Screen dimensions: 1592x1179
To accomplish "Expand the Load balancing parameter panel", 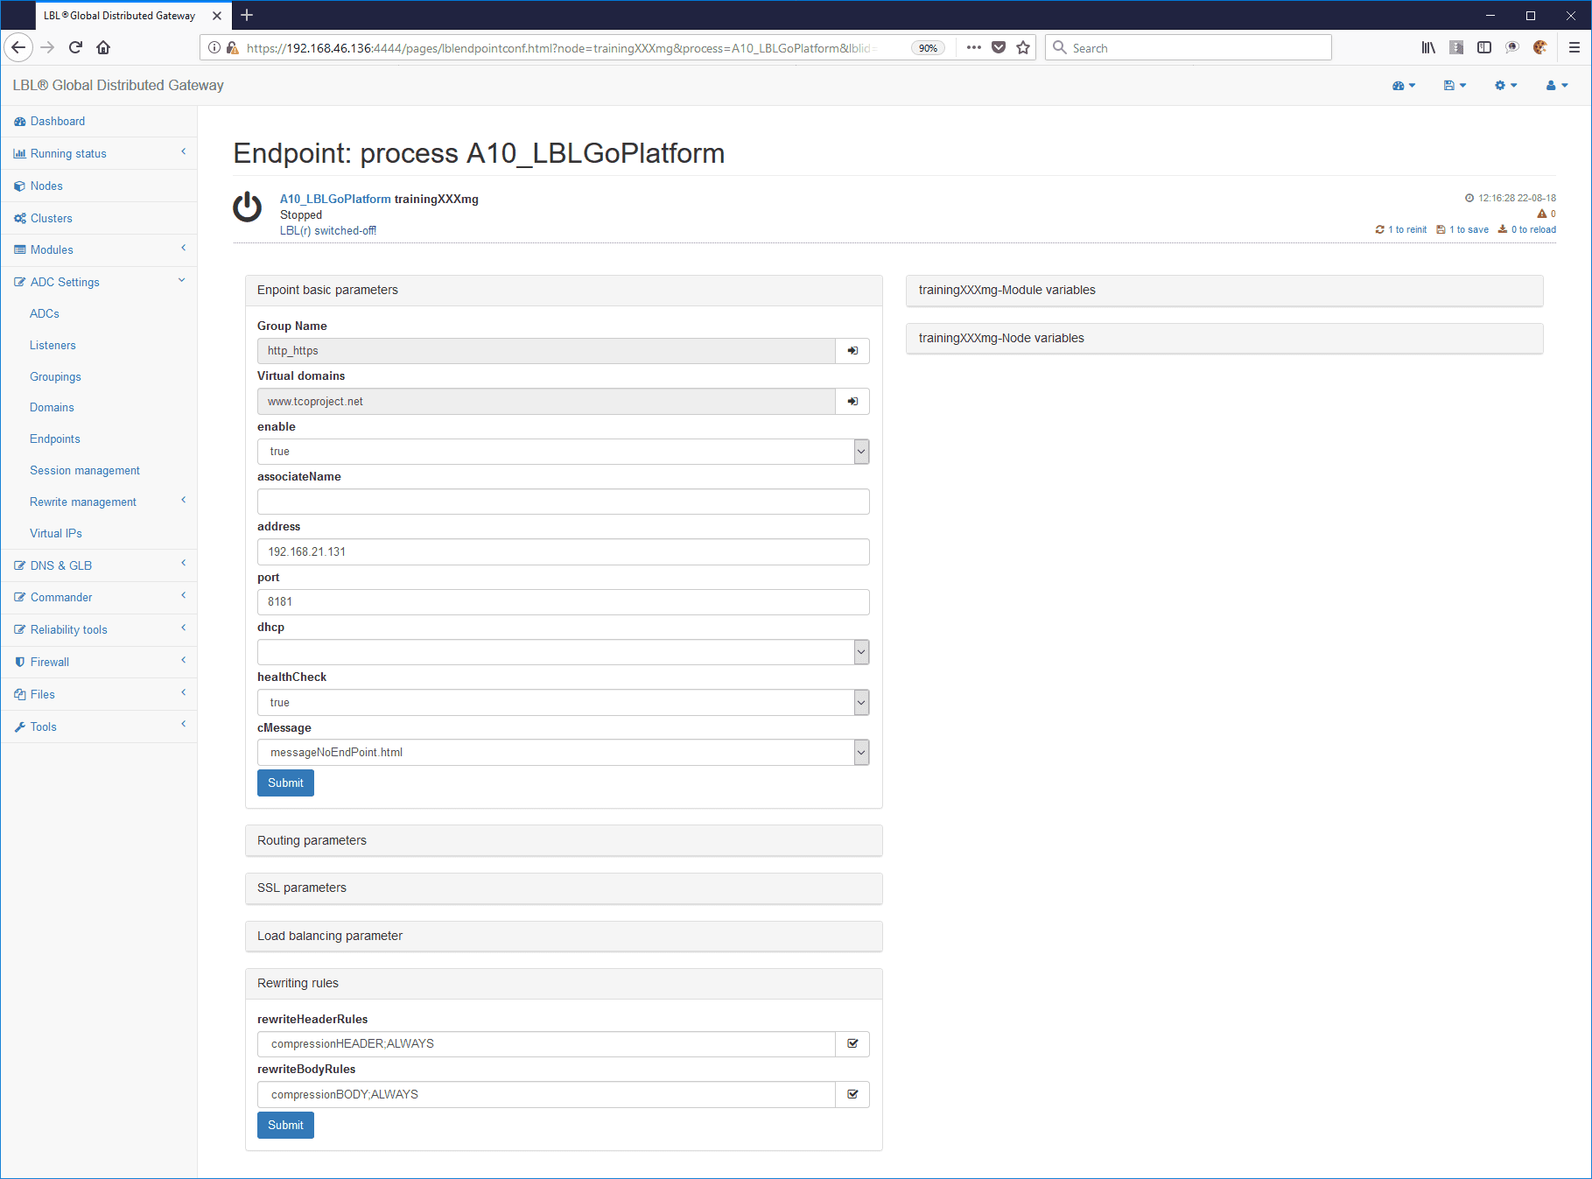I will [x=564, y=936].
